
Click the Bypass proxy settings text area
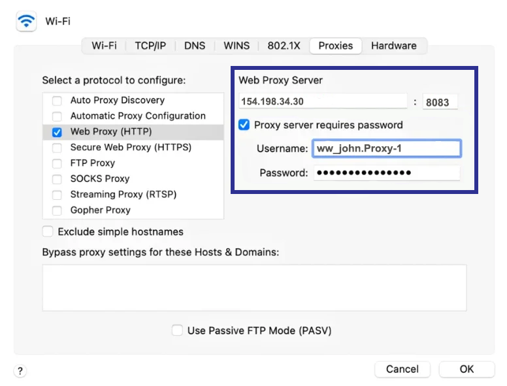[x=254, y=287]
